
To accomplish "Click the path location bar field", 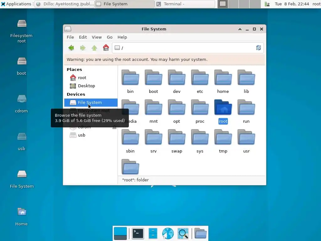I will tap(188, 48).
